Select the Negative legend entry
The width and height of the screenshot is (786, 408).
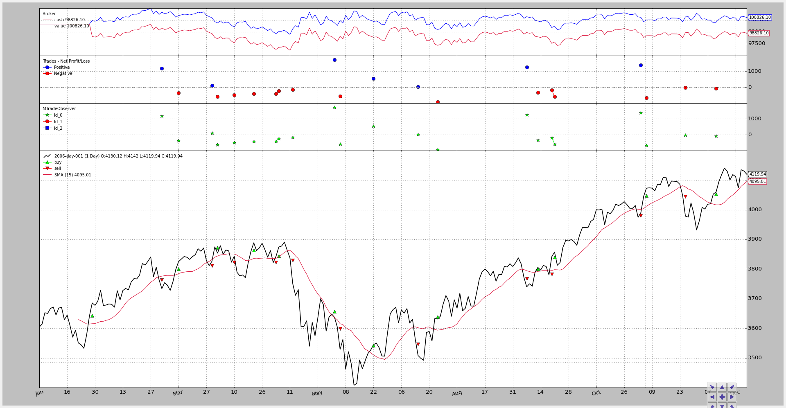(x=63, y=74)
